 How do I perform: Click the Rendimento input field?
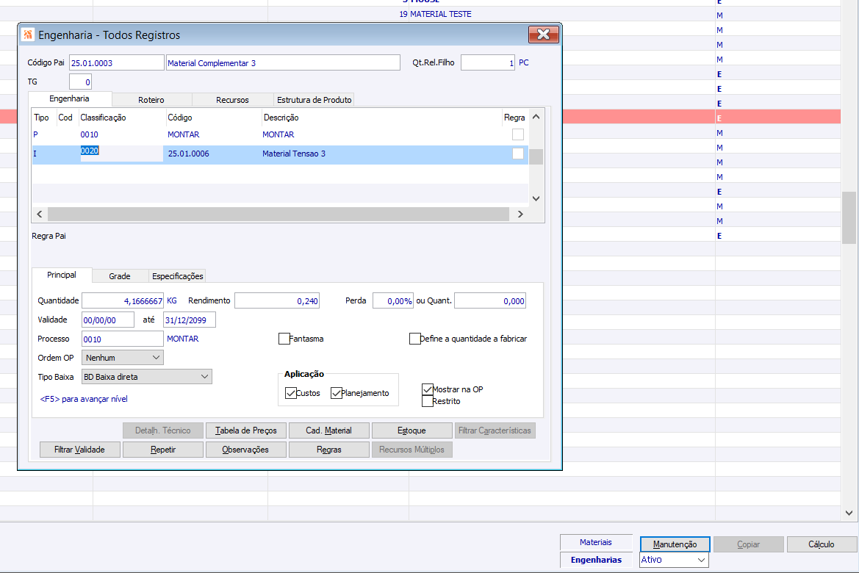[276, 300]
